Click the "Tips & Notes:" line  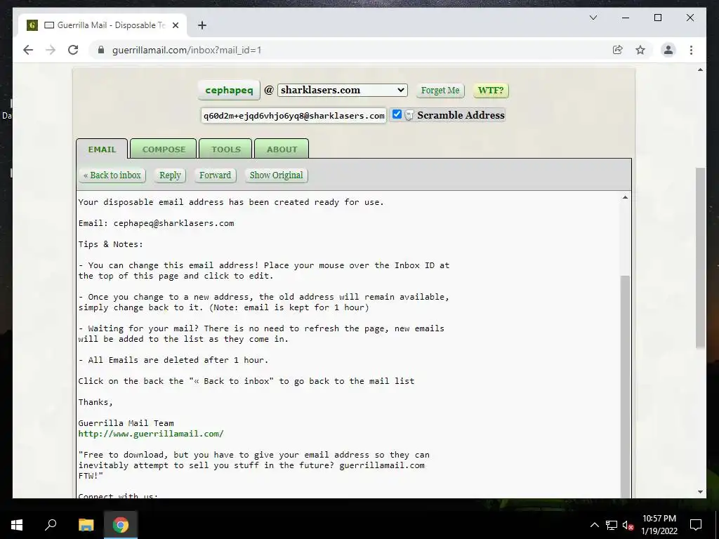point(110,244)
